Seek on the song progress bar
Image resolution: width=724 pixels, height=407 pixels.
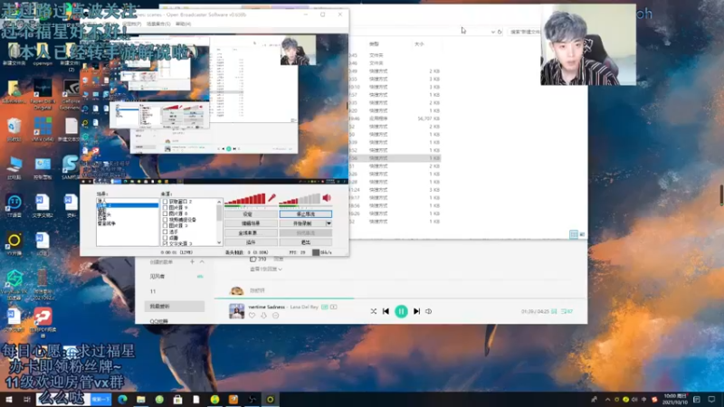[401, 298]
